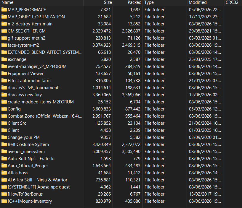Click the EXTENDED_BLEND_AFFECT_SYSTEM folder icon
The image size is (242, 208).
pyautogui.click(x=4, y=52)
